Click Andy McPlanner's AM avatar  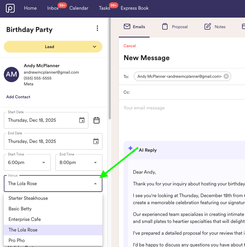click(11, 75)
